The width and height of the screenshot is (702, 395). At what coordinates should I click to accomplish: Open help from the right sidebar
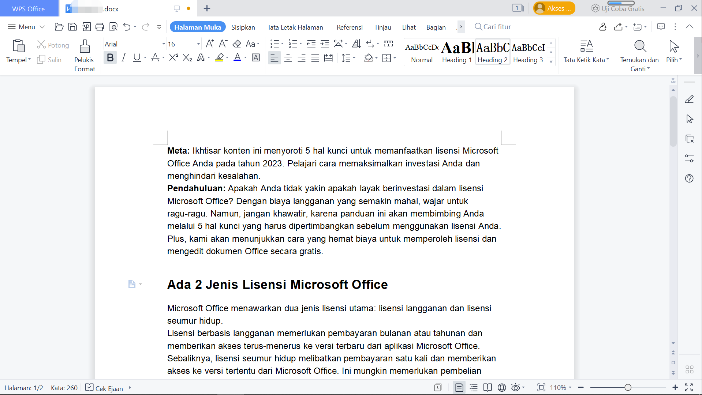[689, 178]
